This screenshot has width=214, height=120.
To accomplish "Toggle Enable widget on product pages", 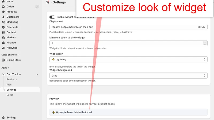I will pyautogui.click(x=52, y=17).
